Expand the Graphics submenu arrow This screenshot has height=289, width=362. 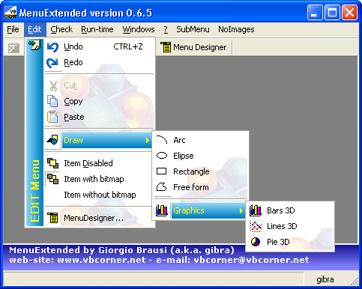tap(241, 210)
